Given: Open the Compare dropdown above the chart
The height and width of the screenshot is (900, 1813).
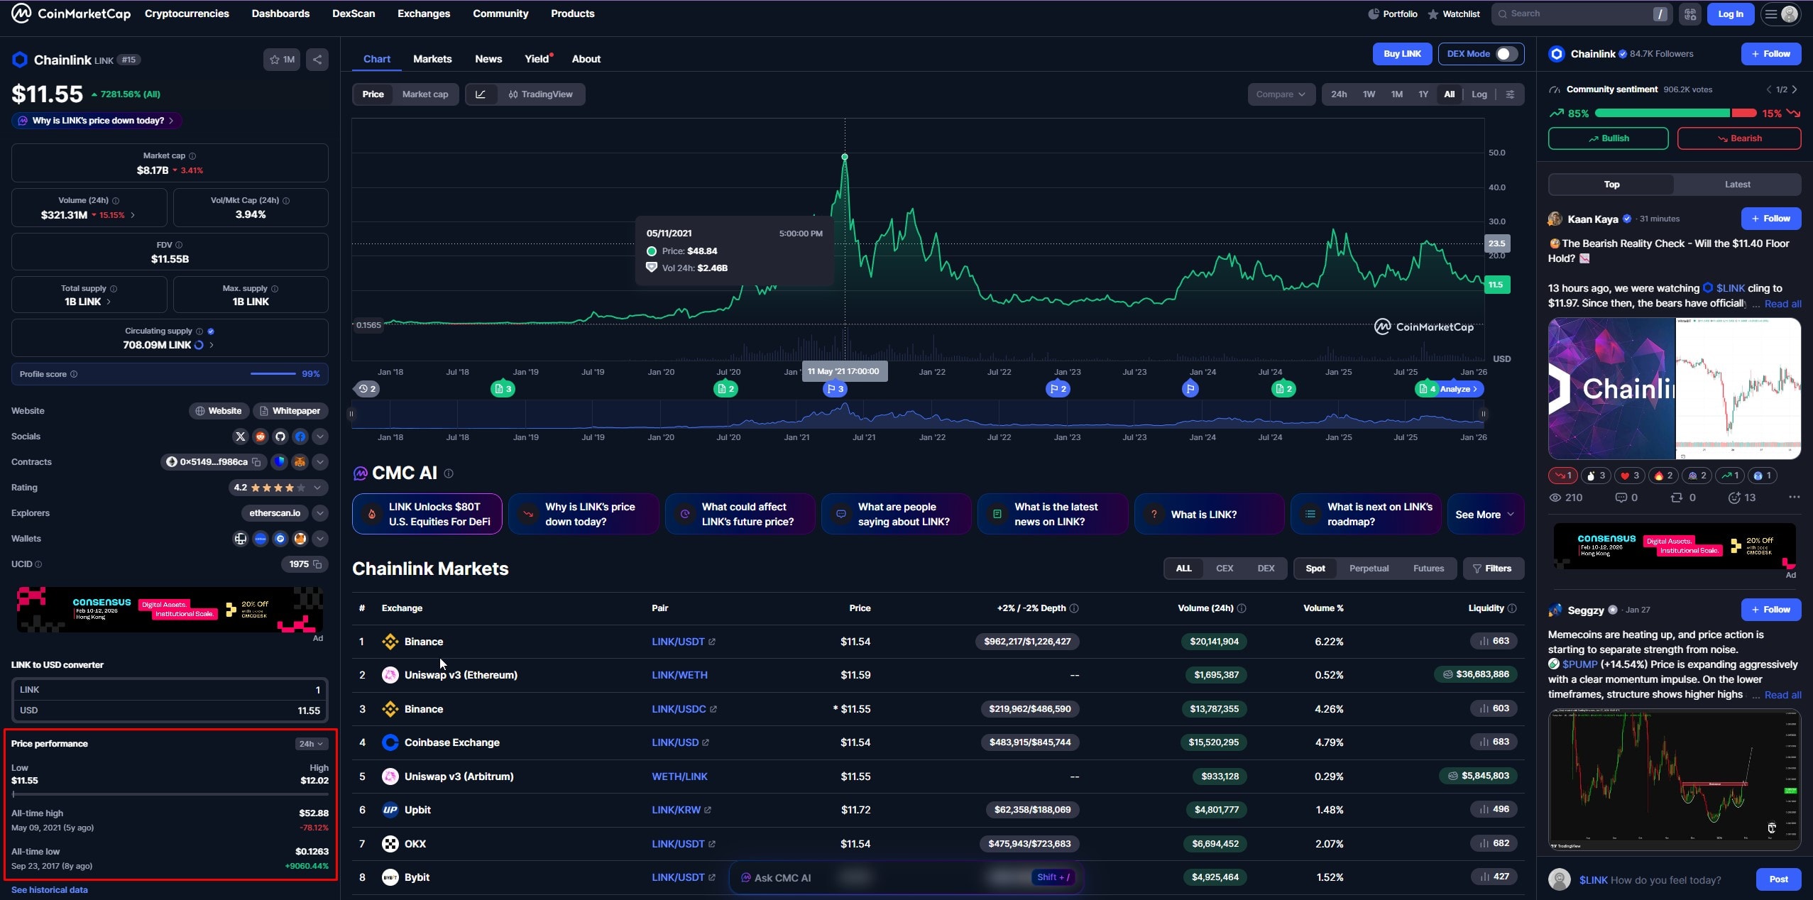Looking at the screenshot, I should pyautogui.click(x=1280, y=94).
